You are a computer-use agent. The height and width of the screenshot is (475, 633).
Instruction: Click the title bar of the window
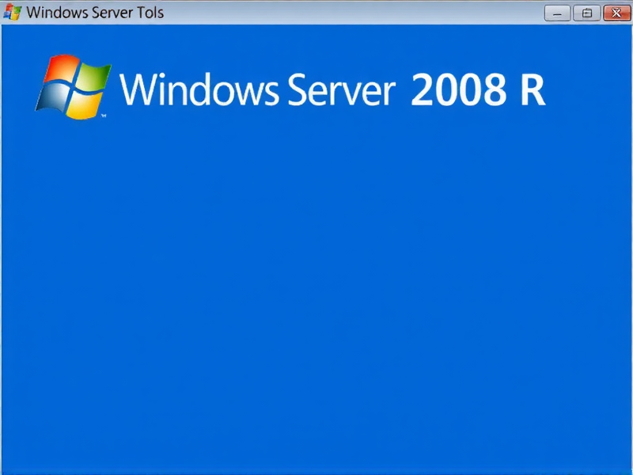point(316,13)
